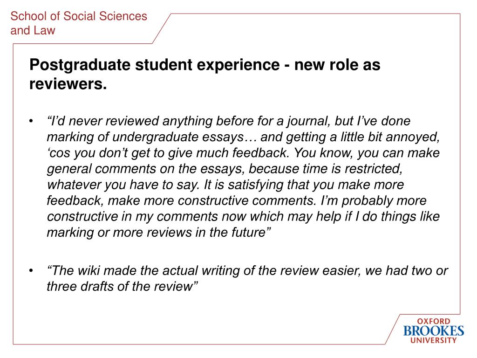Click the word 'UNIVERSITY' in the logo
This screenshot has height=358, width=477.
pos(434,340)
